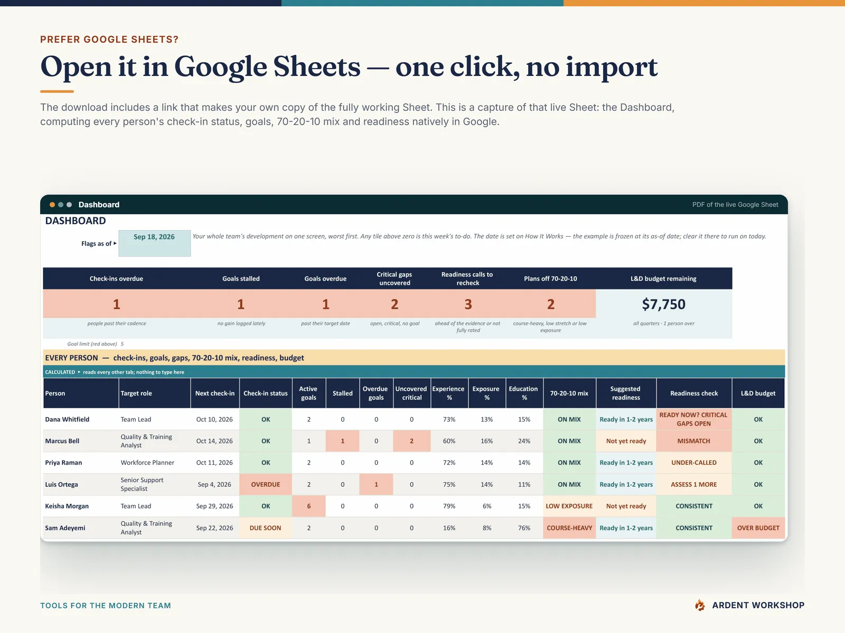Select the Dashboard title in window bar
The height and width of the screenshot is (633, 845).
tap(99, 205)
